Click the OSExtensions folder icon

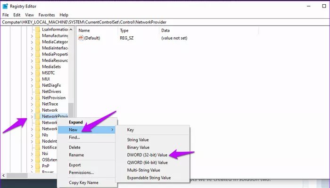(38, 160)
